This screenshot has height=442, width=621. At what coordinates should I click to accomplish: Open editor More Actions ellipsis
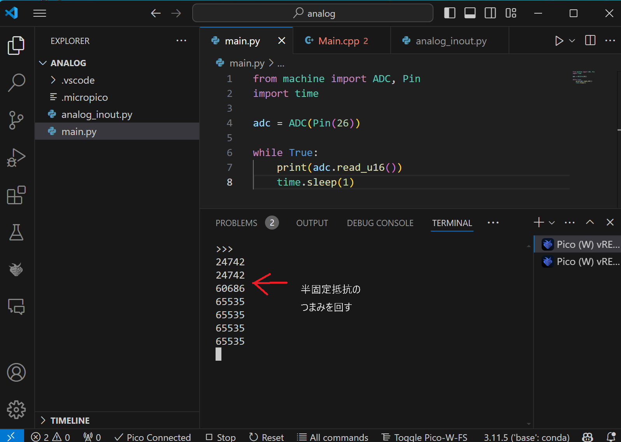click(x=610, y=40)
